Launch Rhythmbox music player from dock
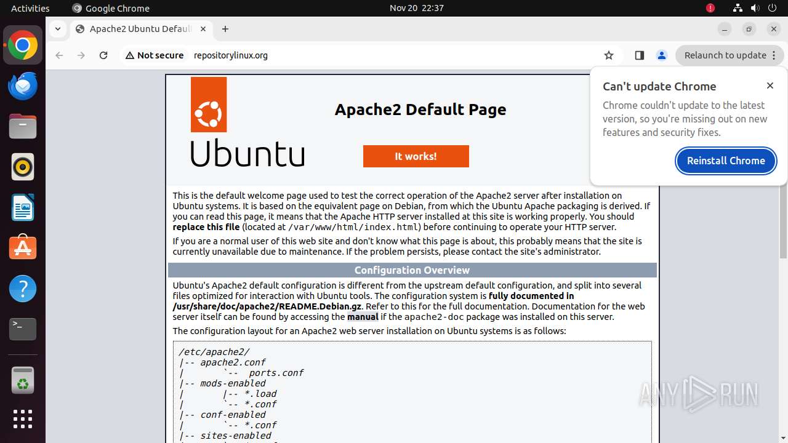 23,167
